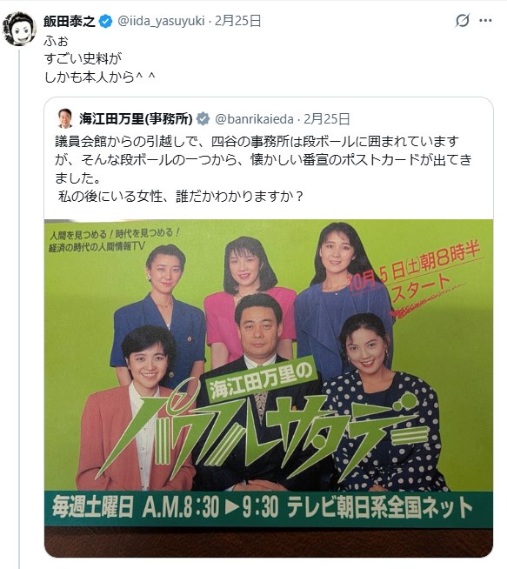
Task: Open the three-dot more options menu
Action: [x=485, y=20]
